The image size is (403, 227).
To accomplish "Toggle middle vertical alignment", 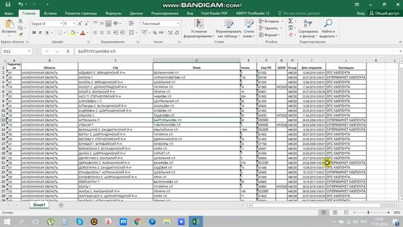I will [x=102, y=23].
